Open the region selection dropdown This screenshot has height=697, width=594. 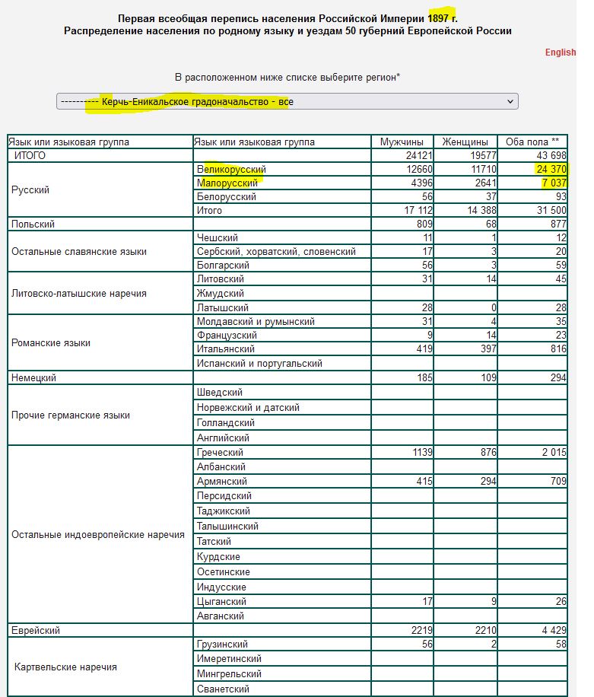tap(287, 101)
